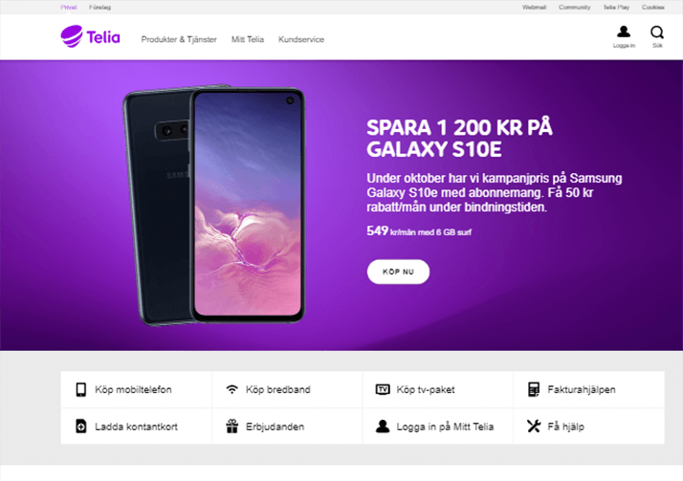
Task: Select the Privat tab
Action: coord(68,8)
